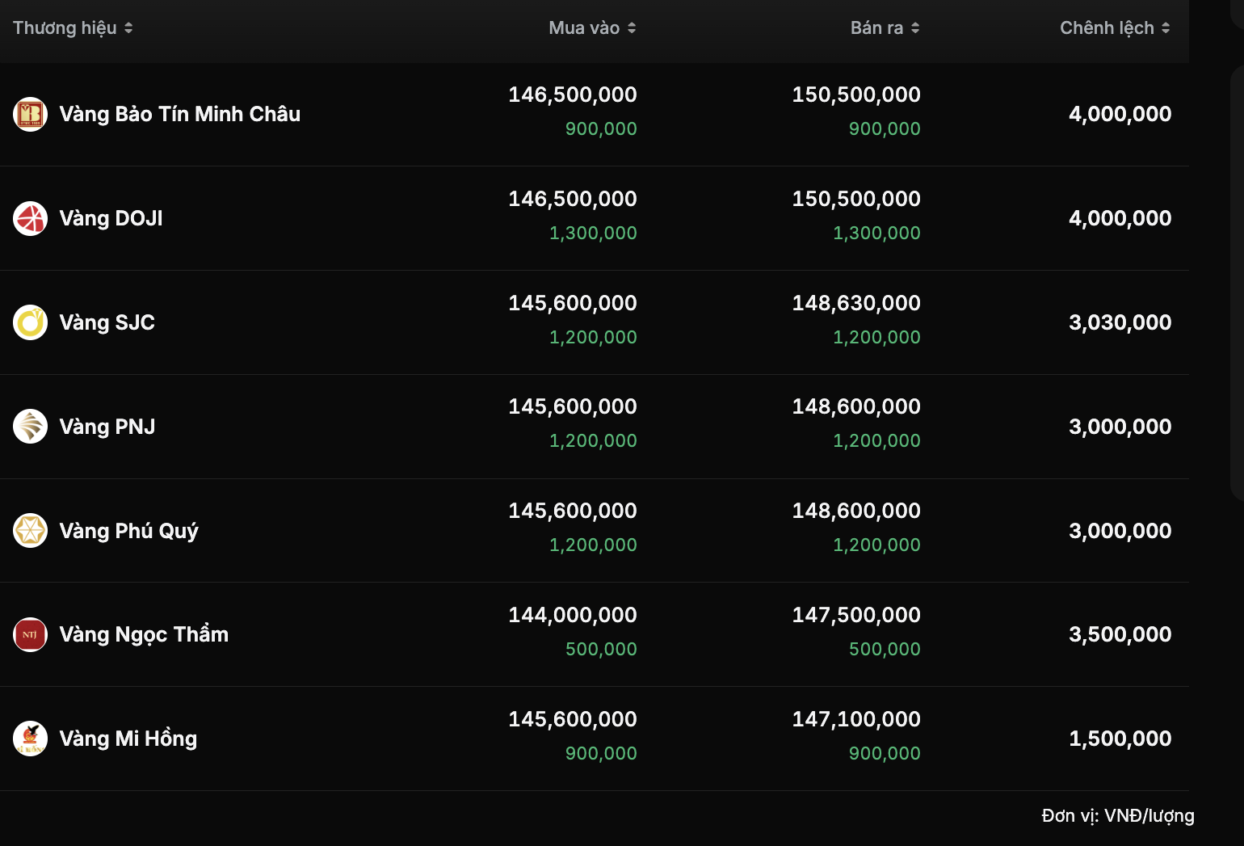Image resolution: width=1244 pixels, height=846 pixels.
Task: Select Mi Hồng buy price 145,600,000
Action: pyautogui.click(x=573, y=719)
